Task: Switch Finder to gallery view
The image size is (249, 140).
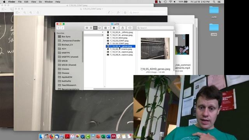Action: (100, 28)
